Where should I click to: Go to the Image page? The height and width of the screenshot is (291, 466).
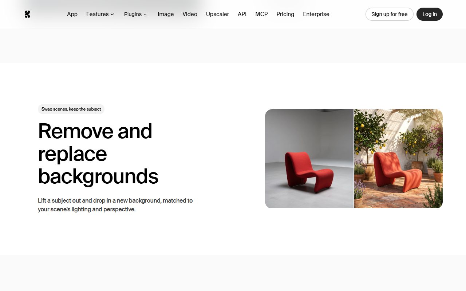click(166, 14)
